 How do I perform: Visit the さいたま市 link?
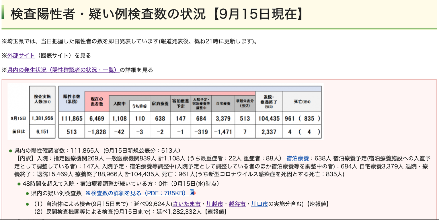(187, 204)
